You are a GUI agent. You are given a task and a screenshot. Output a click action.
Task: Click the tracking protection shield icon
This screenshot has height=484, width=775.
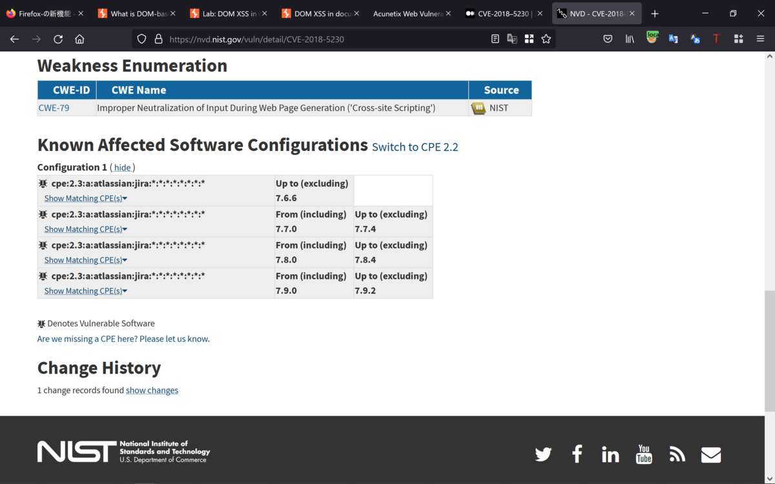142,39
